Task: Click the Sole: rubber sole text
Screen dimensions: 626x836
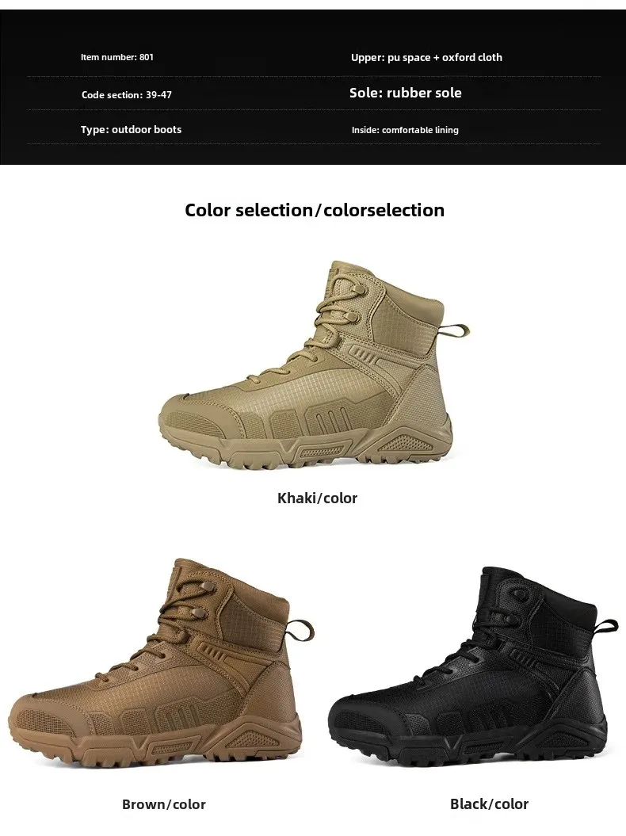Action: [x=405, y=93]
